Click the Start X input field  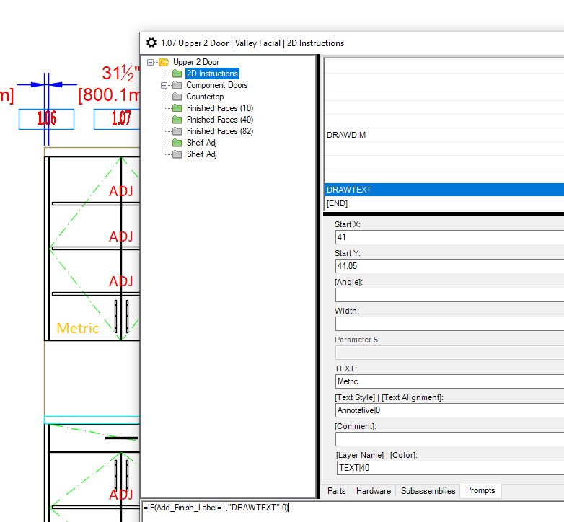coord(447,237)
